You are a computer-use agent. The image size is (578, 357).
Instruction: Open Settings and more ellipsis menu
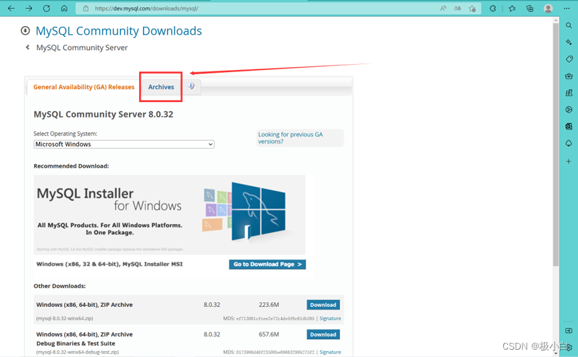click(567, 8)
